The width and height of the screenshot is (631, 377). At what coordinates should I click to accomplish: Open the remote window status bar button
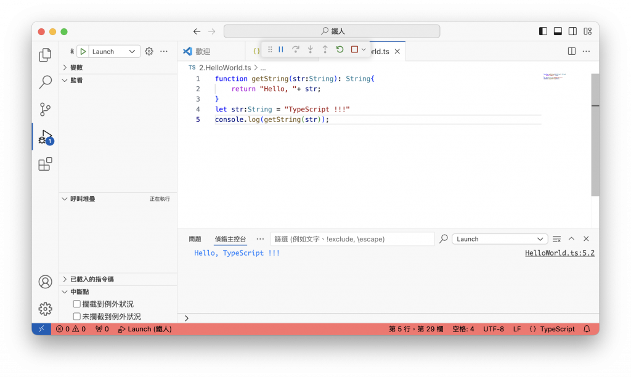[x=41, y=329]
